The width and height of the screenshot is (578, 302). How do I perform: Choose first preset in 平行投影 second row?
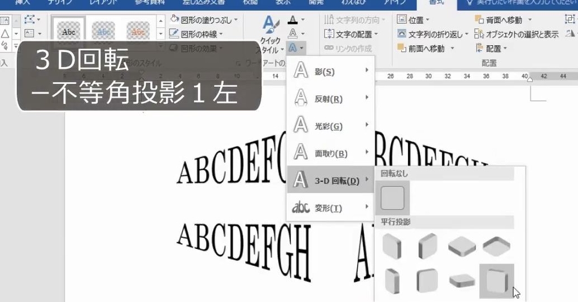pos(392,281)
